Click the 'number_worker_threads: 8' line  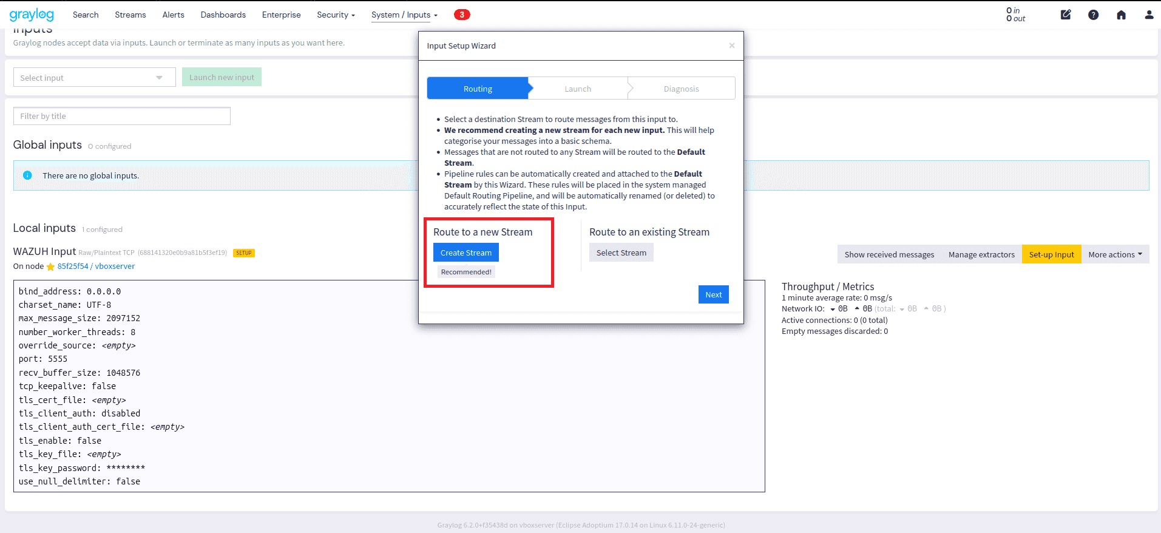(x=77, y=332)
